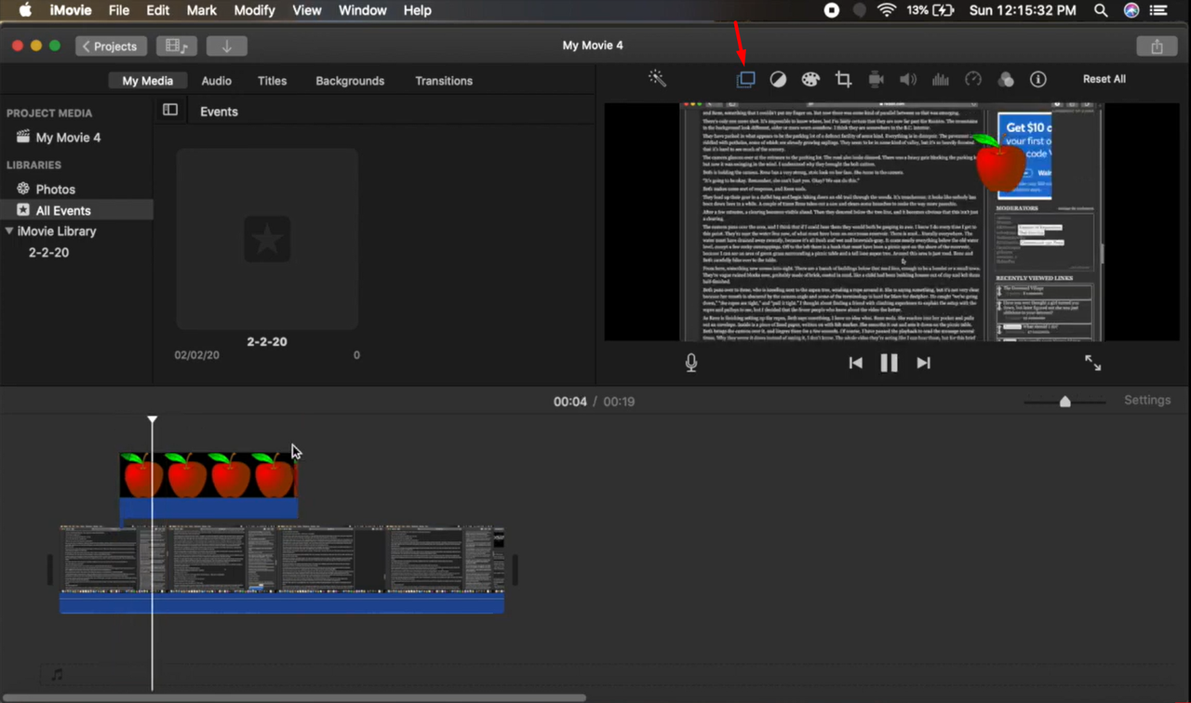Click Reset All adjustments
The width and height of the screenshot is (1191, 703).
1104,79
